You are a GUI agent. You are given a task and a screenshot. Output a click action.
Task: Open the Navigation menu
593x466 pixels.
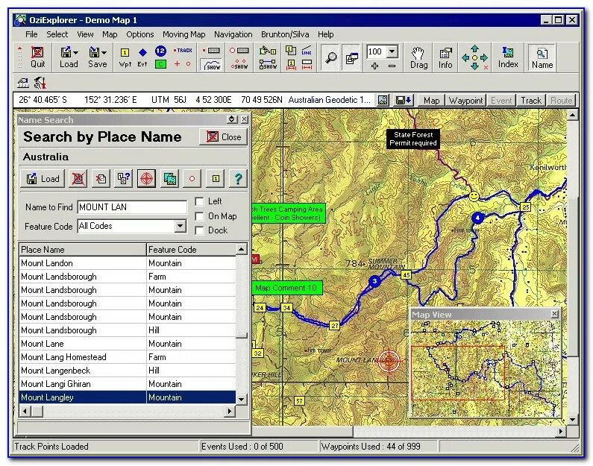(233, 34)
